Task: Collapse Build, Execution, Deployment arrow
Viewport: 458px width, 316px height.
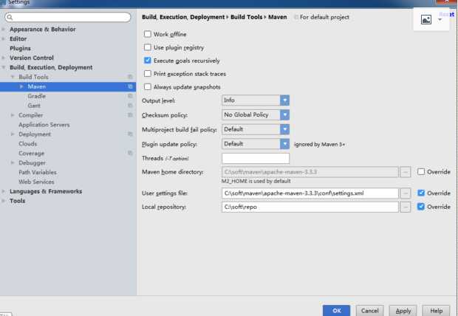Action: pyautogui.click(x=4, y=67)
